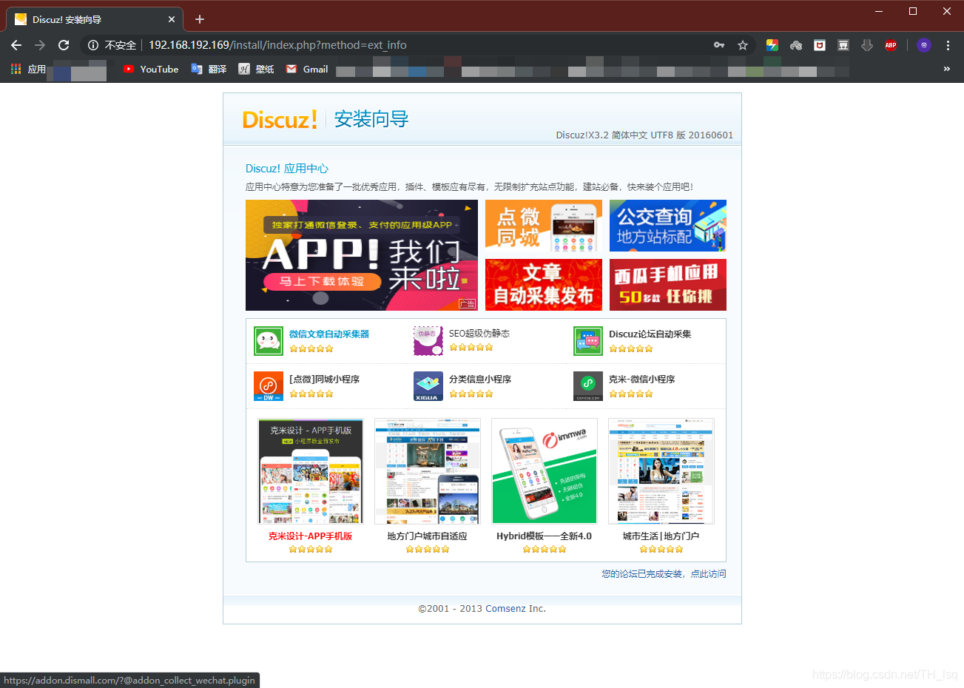Close the Discuz! 安装向导 tab
Screen dimensions: 964x688
coord(172,19)
